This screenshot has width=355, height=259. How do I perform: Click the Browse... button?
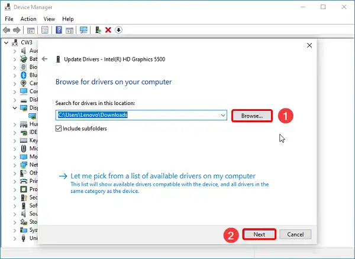[251, 116]
